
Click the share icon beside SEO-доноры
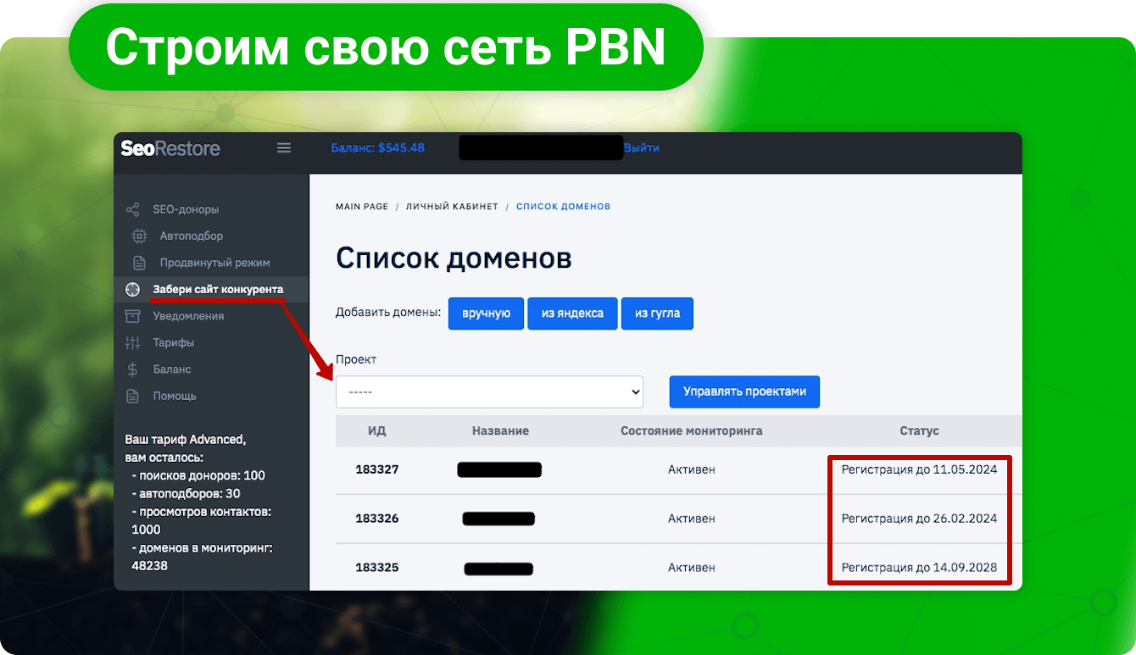[x=132, y=209]
